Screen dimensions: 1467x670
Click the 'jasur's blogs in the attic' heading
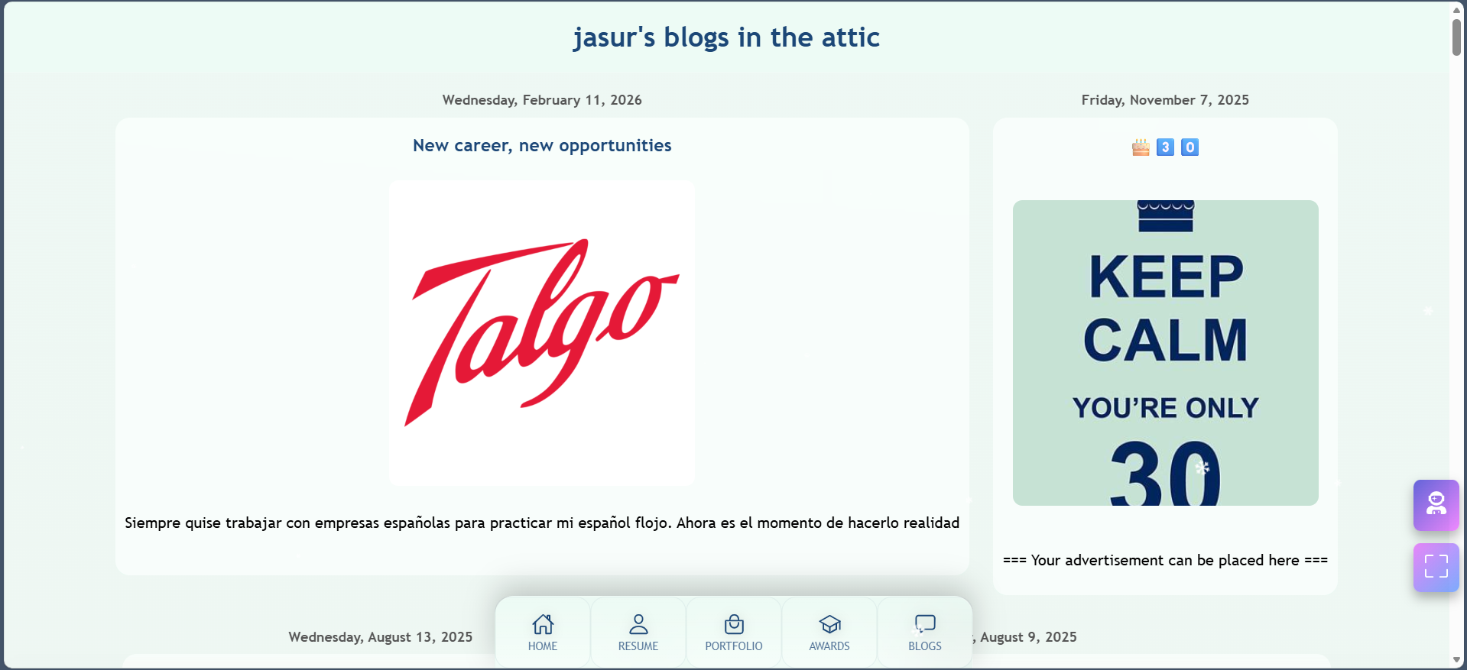coord(726,37)
